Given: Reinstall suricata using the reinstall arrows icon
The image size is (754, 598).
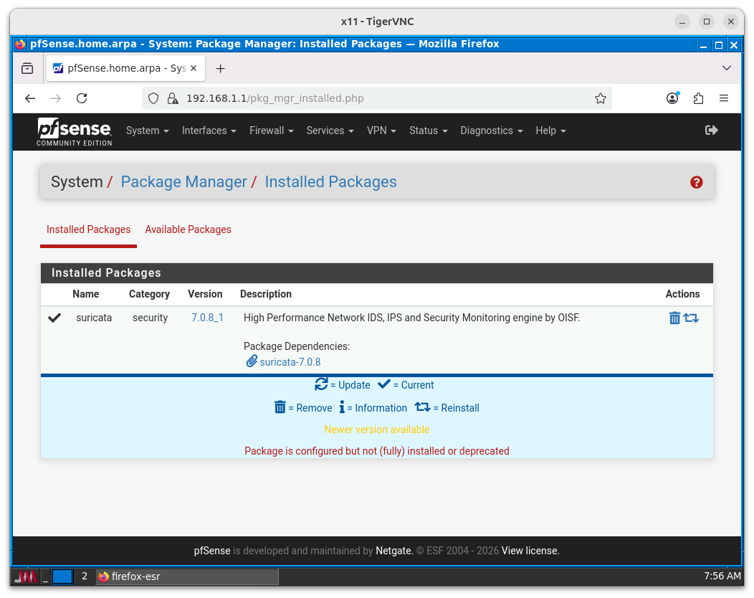Looking at the screenshot, I should coord(691,318).
